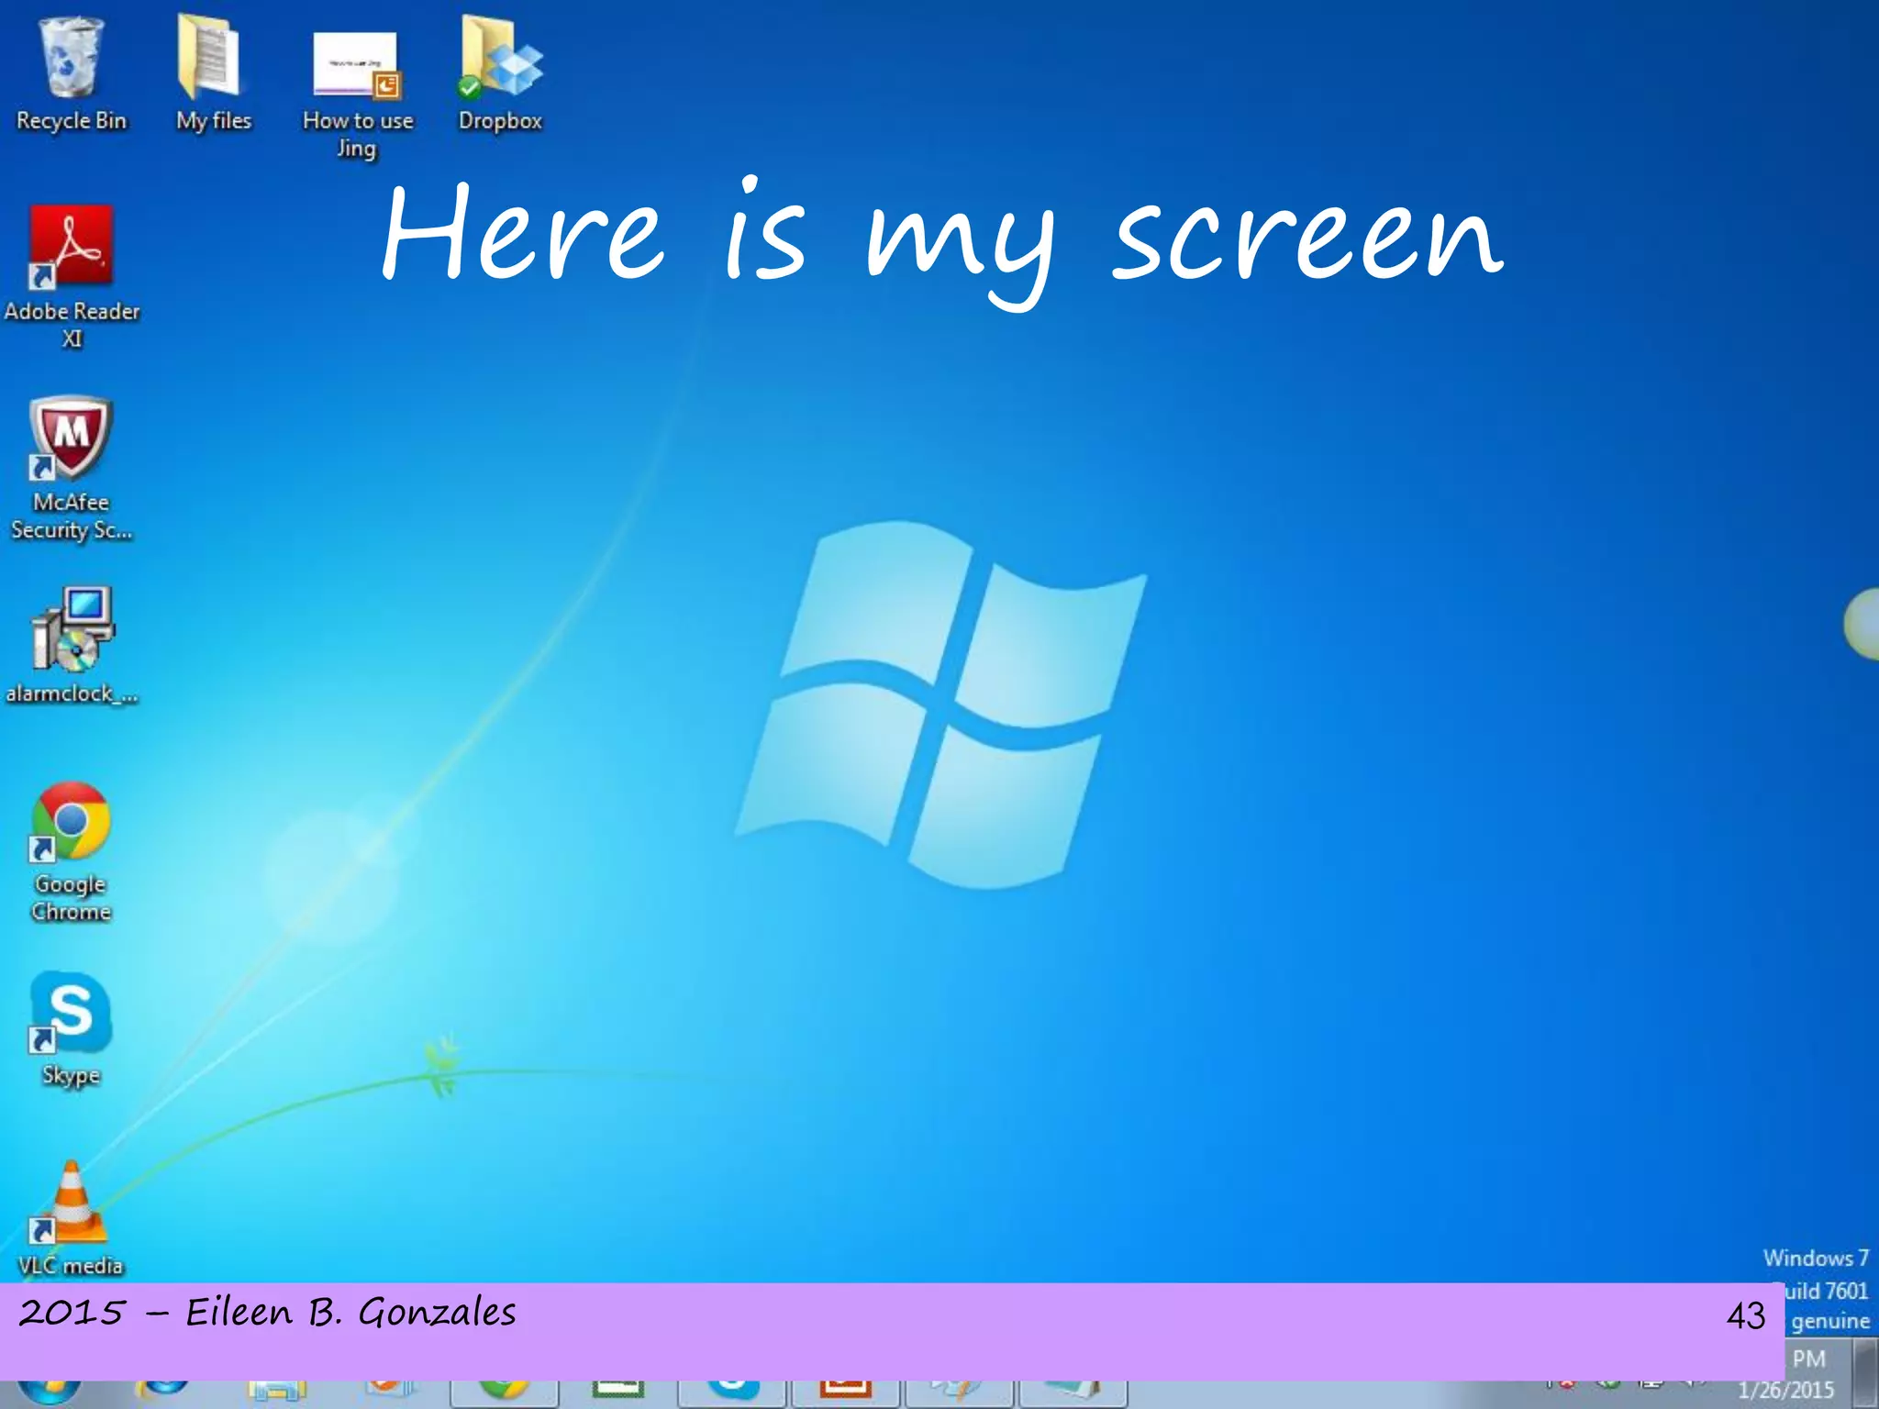Select the My files folder icon
This screenshot has width=1879, height=1409.
[x=213, y=73]
